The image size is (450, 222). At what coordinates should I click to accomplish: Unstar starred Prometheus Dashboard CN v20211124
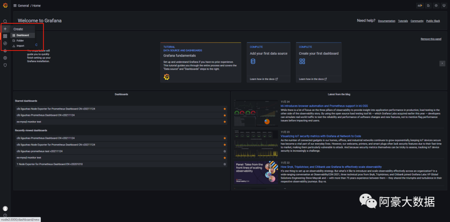(225, 115)
